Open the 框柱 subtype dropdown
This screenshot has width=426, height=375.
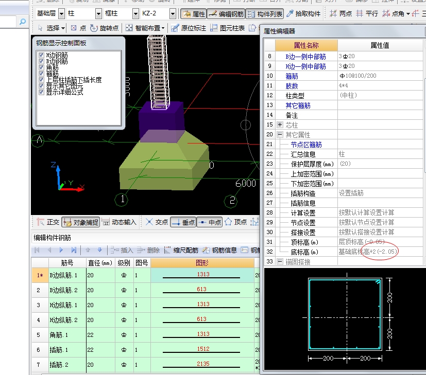coord(135,13)
